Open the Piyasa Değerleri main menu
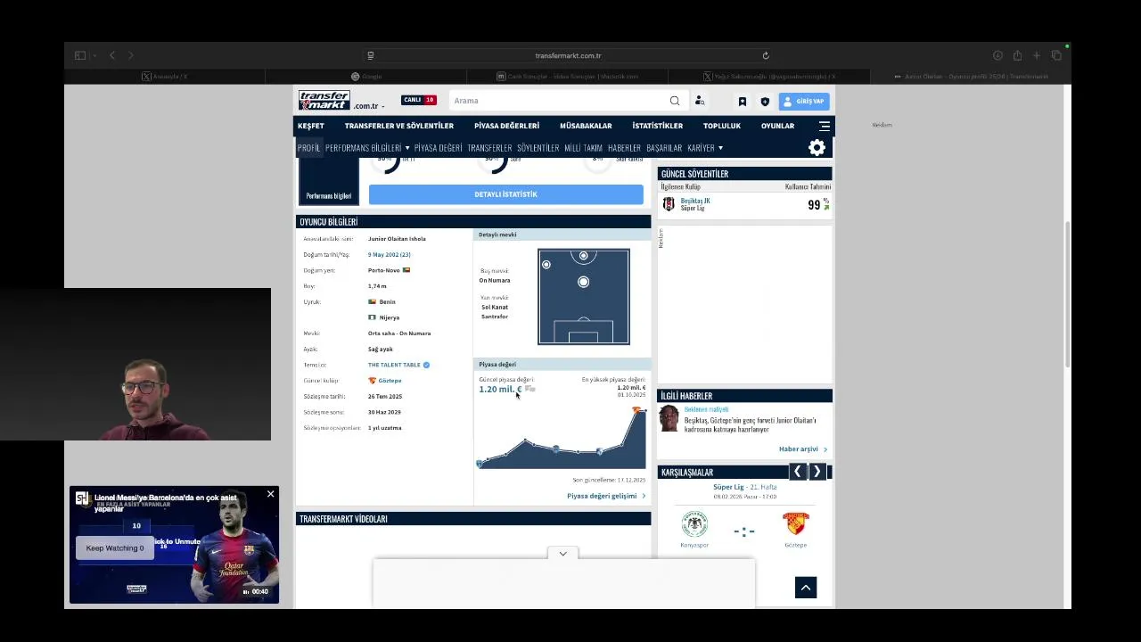 coord(506,126)
